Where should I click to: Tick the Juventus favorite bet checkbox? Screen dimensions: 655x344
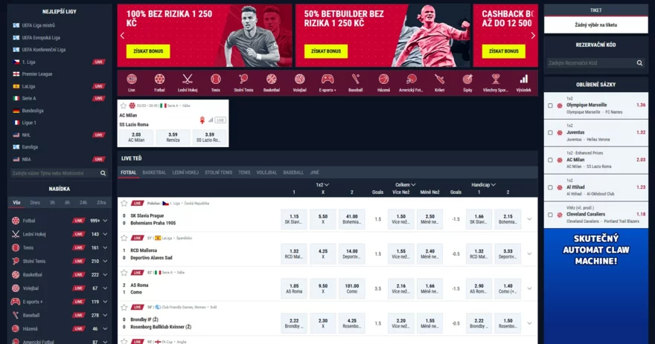[x=550, y=132]
